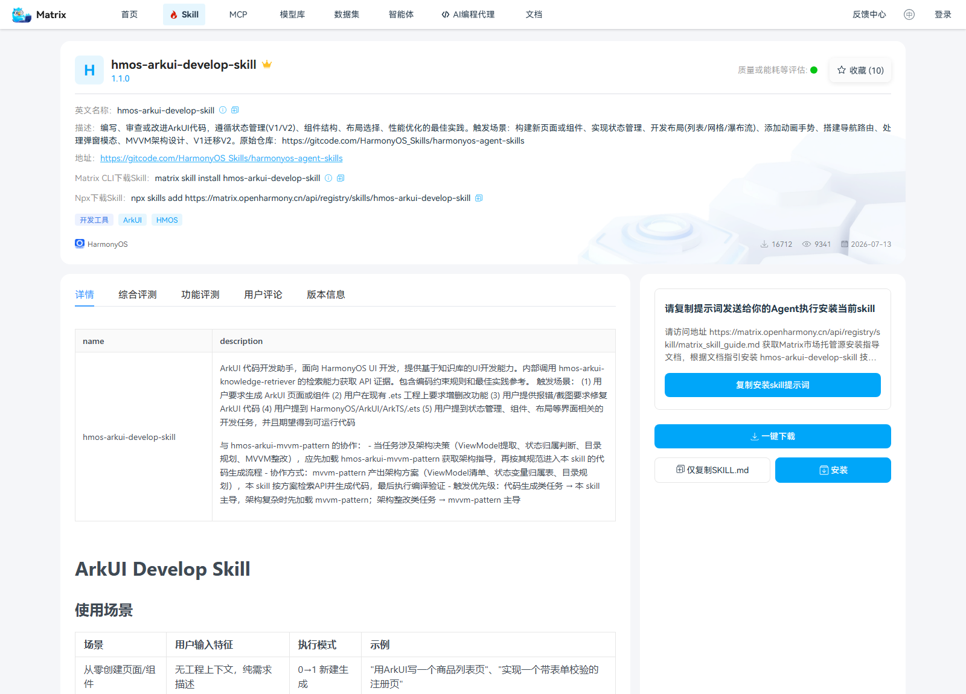This screenshot has height=694, width=966.
Task: Select the 详情 tab
Action: 85,294
